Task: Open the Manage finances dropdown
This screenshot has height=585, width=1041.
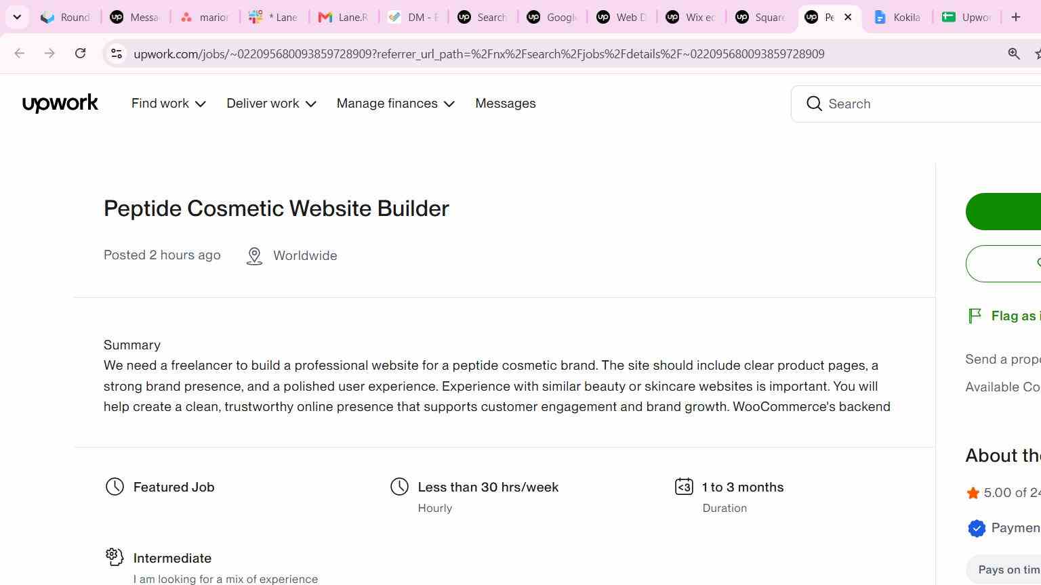Action: [x=395, y=104]
